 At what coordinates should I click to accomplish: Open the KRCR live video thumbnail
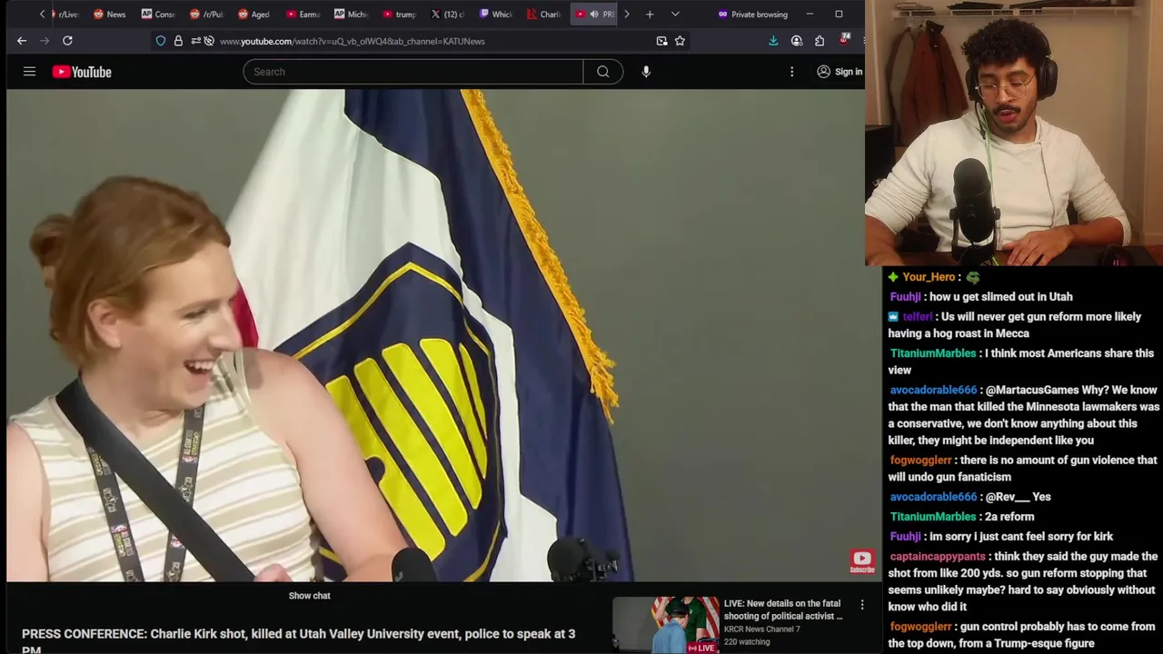(666, 625)
